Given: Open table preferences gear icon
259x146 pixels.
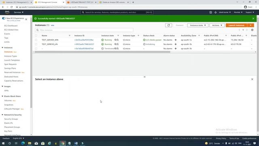Looking at the screenshot, I should click(252, 30).
